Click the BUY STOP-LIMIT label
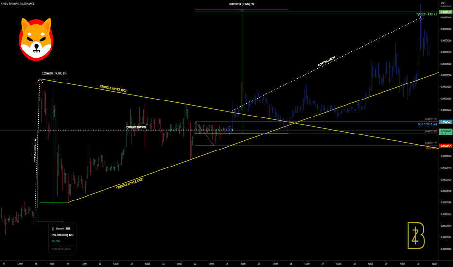This screenshot has width=453, height=267. coord(428,124)
